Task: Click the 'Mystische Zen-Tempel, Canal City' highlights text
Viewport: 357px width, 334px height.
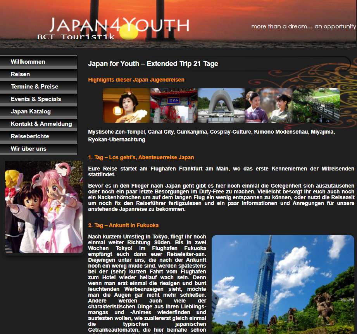Action: click(x=212, y=136)
